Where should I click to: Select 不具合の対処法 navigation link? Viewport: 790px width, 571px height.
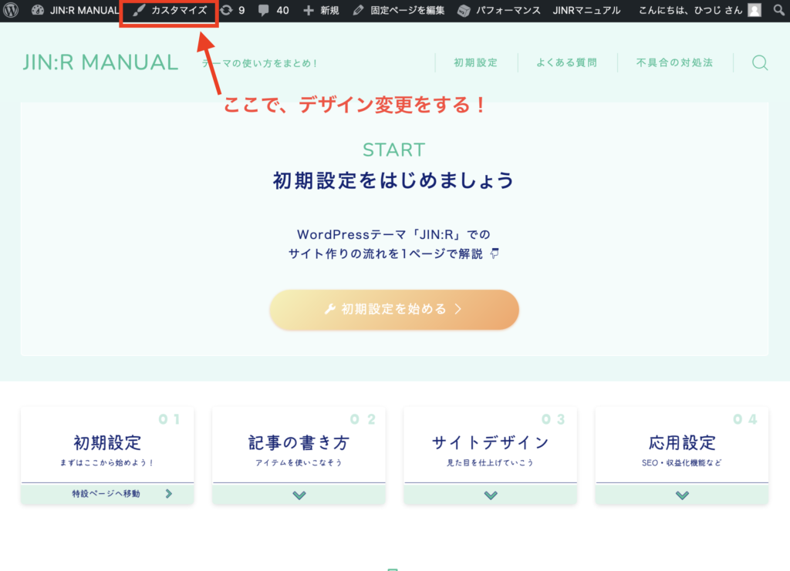674,63
